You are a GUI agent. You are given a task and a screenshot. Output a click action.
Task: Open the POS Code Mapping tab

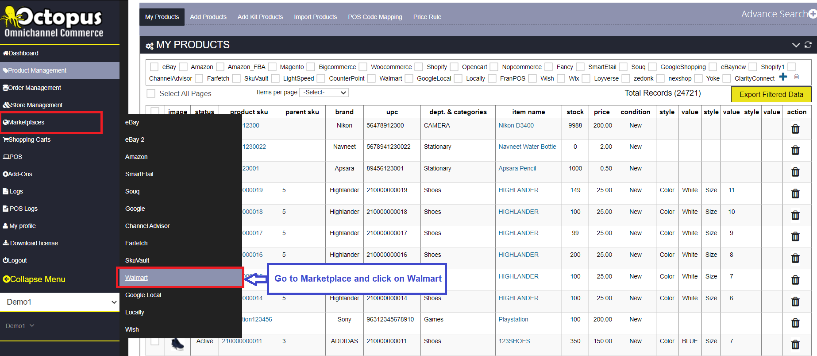[x=375, y=17]
